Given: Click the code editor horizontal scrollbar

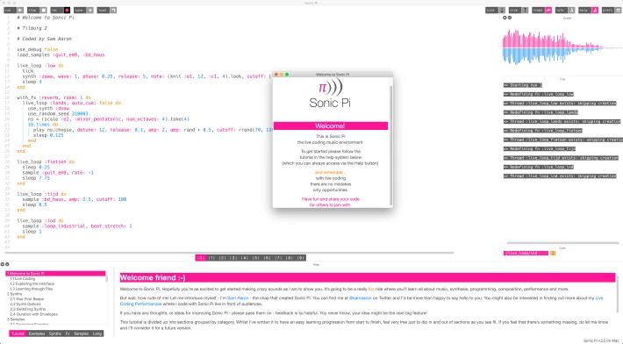Looking at the screenshot, I should pyautogui.click(x=229, y=253).
